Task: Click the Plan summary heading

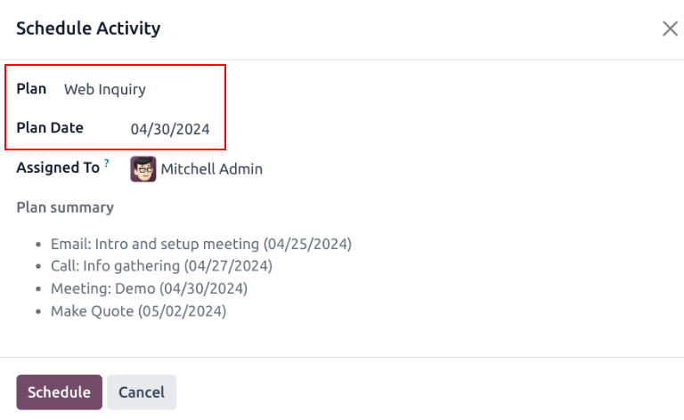Action: coord(65,207)
